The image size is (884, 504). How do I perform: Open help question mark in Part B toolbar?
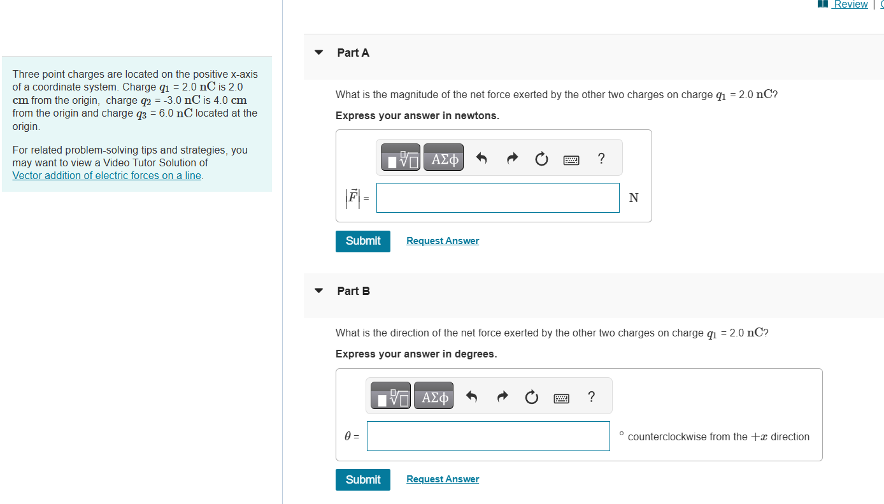592,398
